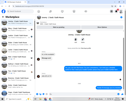This screenshot has width=126, height=101.
Task: Click the address bar URL
Action: point(29,6)
